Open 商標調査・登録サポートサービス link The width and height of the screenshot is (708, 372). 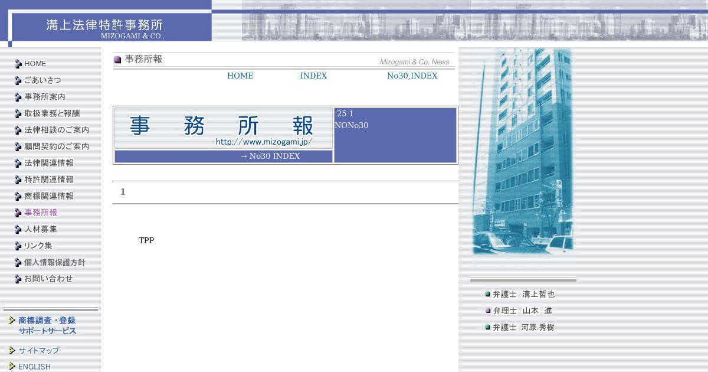tap(47, 326)
